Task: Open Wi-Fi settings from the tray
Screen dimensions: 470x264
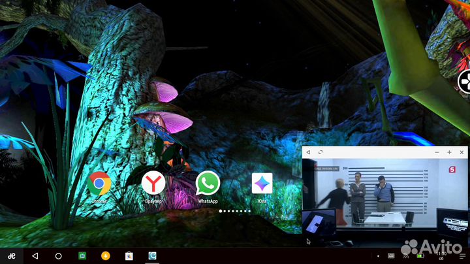Action: pos(406,256)
